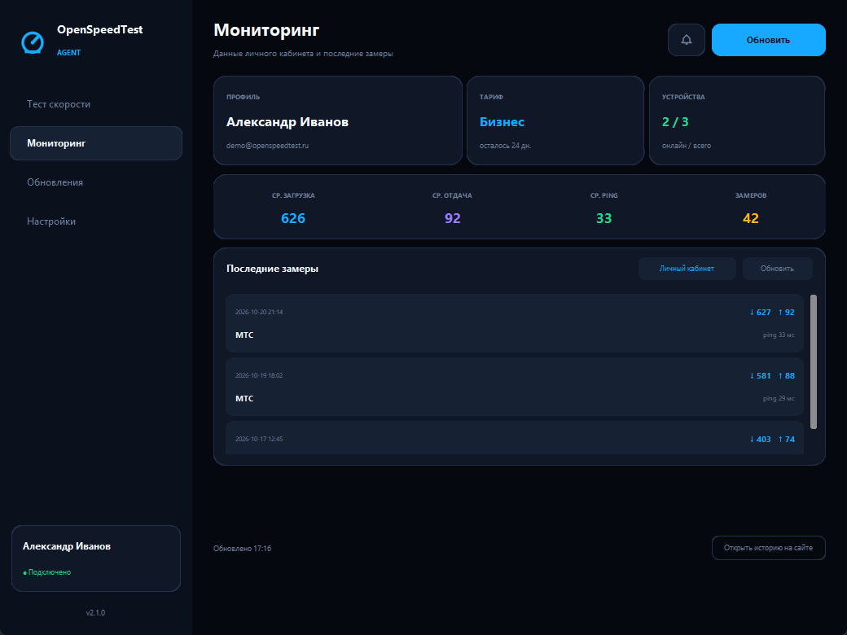
Task: Click the Профиль card Александр Иванов
Action: (x=338, y=120)
